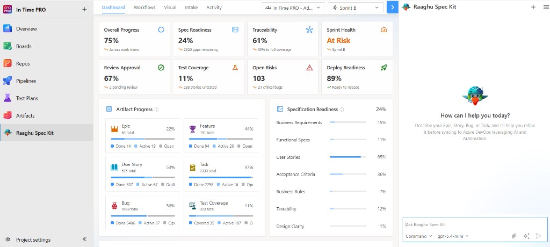Switch to the Workflows tab
The height and width of the screenshot is (247, 550).
(144, 8)
